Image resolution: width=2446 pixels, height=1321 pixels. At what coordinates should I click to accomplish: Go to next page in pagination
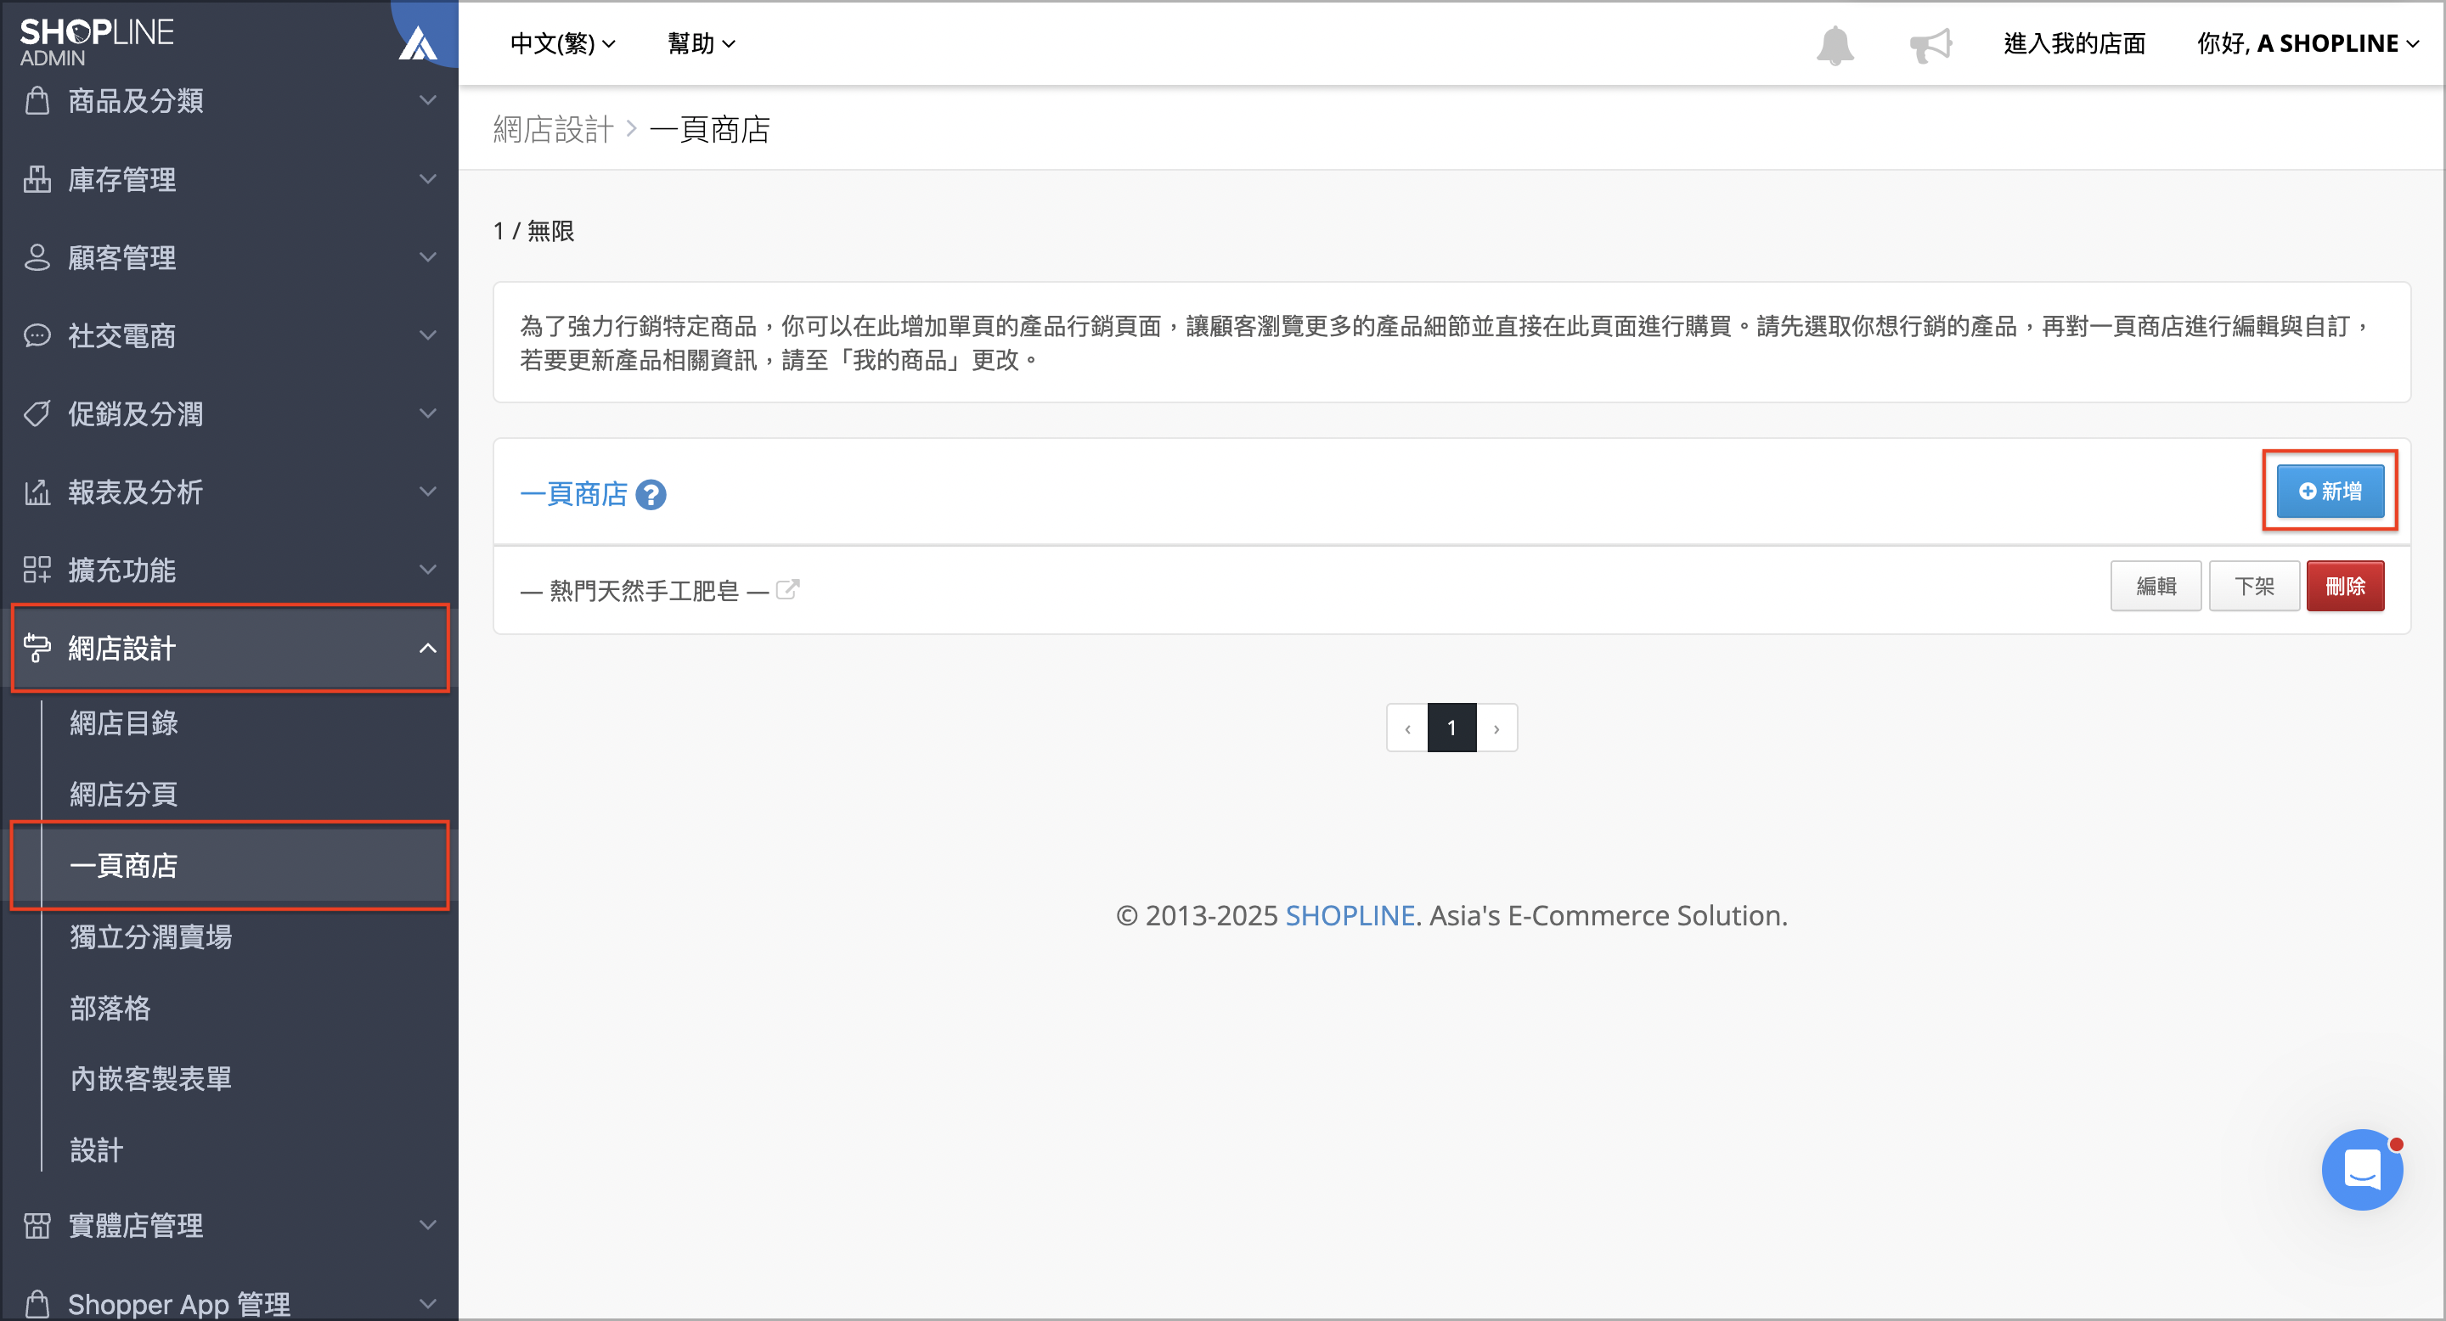click(x=1496, y=728)
